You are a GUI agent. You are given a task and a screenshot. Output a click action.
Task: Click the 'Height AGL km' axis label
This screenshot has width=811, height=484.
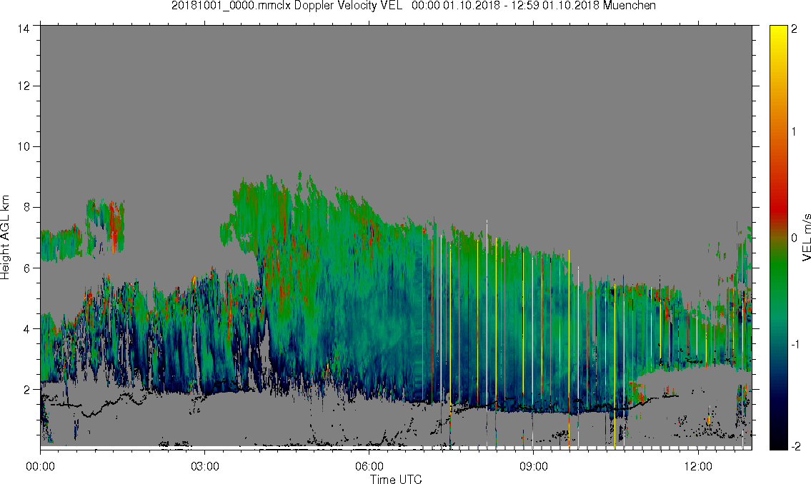click(5, 237)
